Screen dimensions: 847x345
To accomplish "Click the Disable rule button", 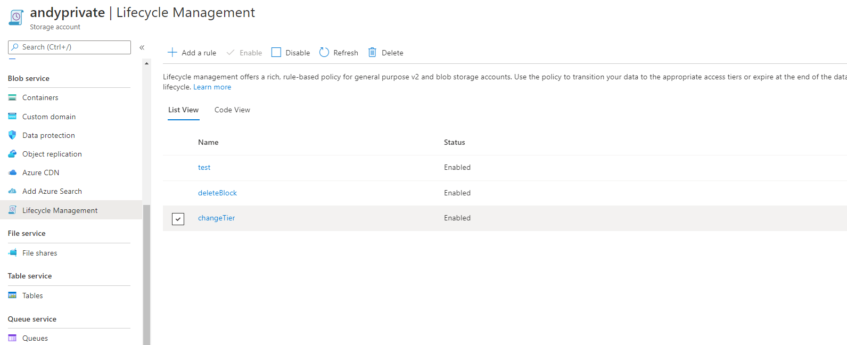I will [x=291, y=53].
